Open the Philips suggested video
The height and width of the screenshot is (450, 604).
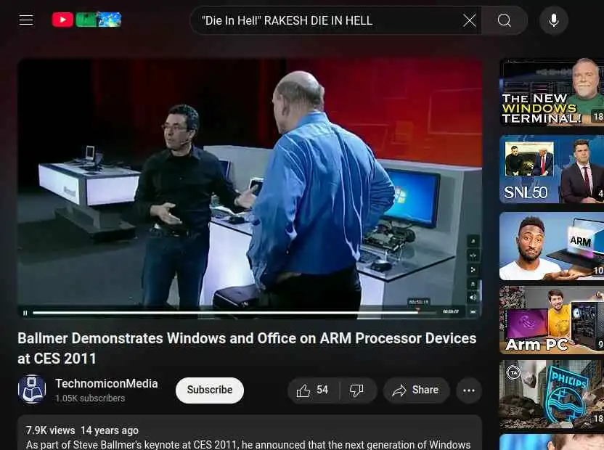coord(552,394)
